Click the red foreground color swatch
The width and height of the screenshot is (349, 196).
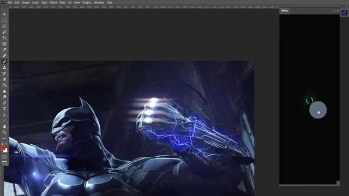coord(3,148)
